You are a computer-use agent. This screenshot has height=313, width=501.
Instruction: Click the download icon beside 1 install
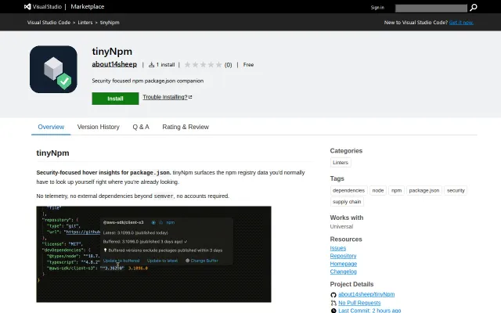coord(151,64)
